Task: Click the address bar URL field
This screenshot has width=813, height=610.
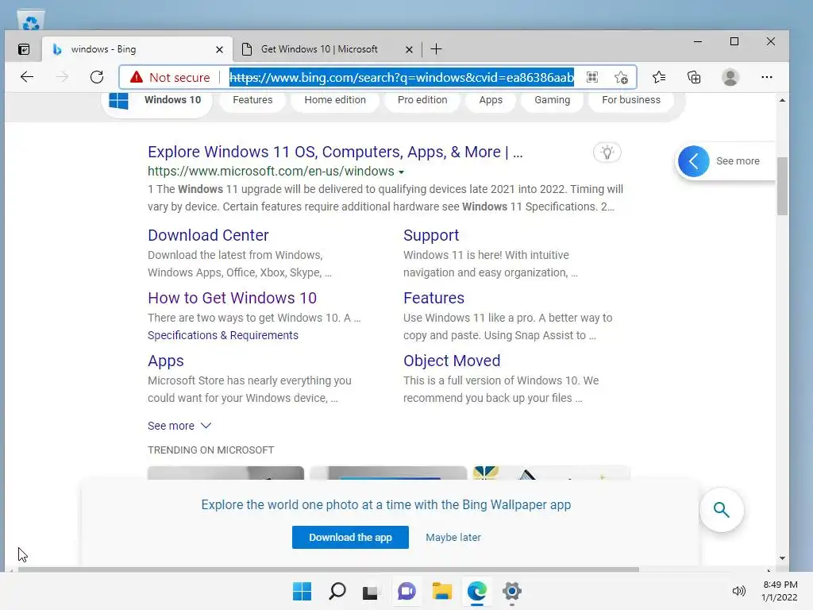Action: (x=401, y=77)
